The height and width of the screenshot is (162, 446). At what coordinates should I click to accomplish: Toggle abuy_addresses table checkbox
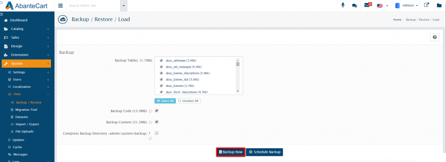click(x=162, y=61)
